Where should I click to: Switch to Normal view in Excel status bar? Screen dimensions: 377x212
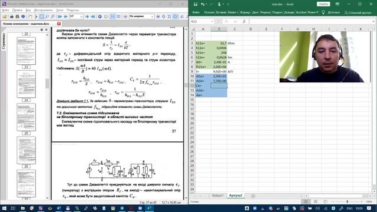point(306,201)
